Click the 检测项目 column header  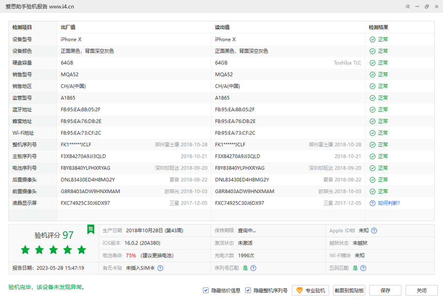pos(22,28)
